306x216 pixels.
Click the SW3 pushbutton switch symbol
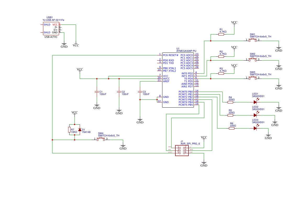click(253, 78)
